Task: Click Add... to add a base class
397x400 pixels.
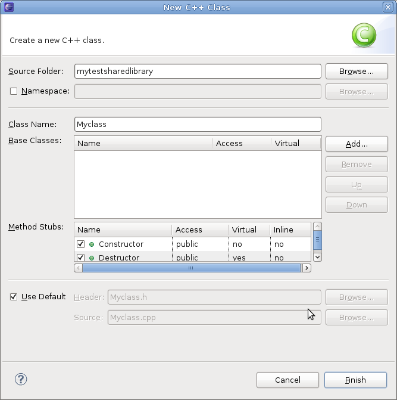Action: [357, 144]
